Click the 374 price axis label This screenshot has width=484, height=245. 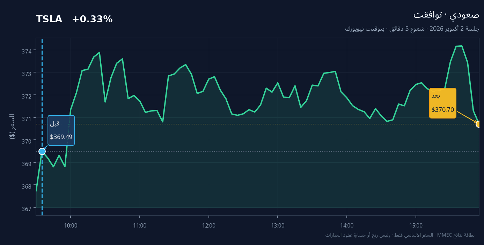click(x=27, y=51)
